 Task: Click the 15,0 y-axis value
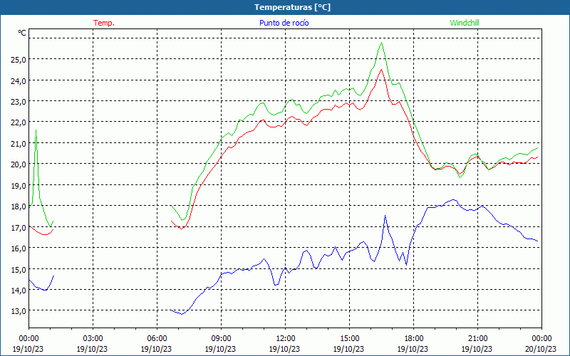[x=19, y=269]
